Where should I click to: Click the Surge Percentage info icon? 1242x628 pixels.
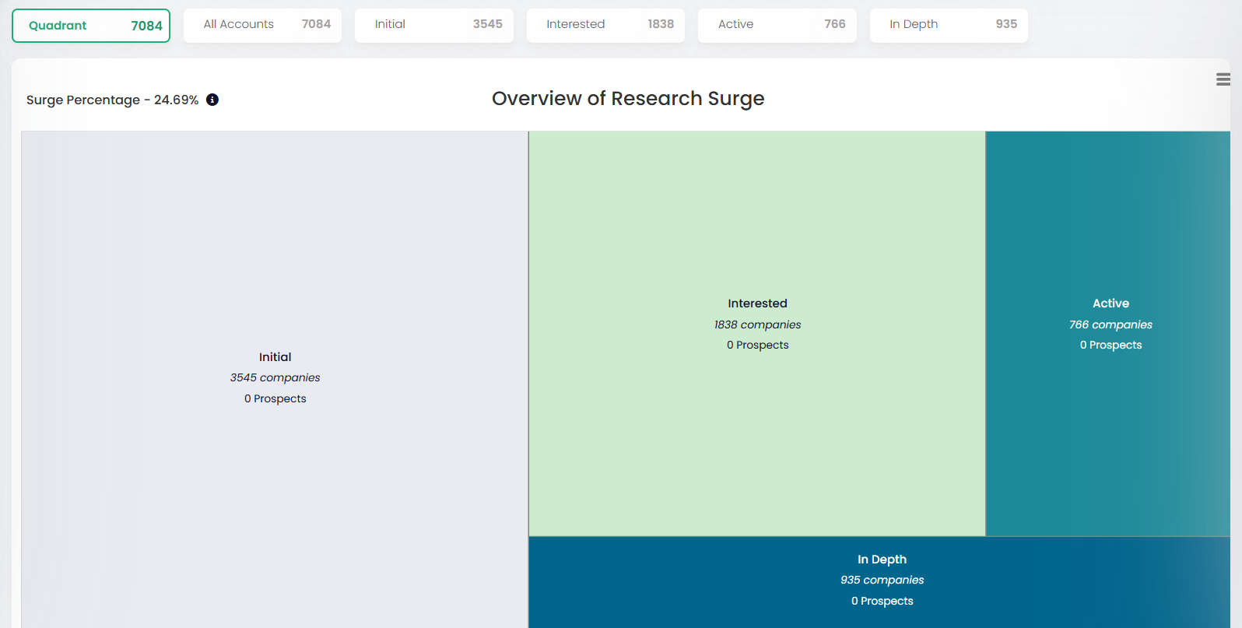tap(212, 100)
